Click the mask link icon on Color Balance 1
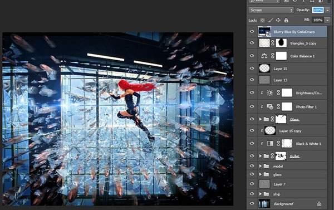This screenshot has height=210, width=334. pyautogui.click(x=273, y=56)
